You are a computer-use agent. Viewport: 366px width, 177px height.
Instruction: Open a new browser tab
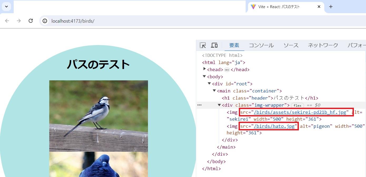pyautogui.click(x=331, y=7)
